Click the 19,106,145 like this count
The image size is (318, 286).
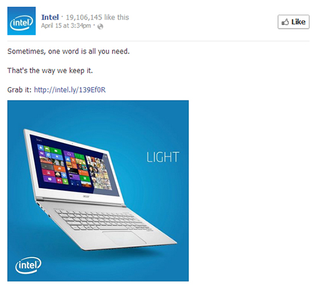coord(97,17)
